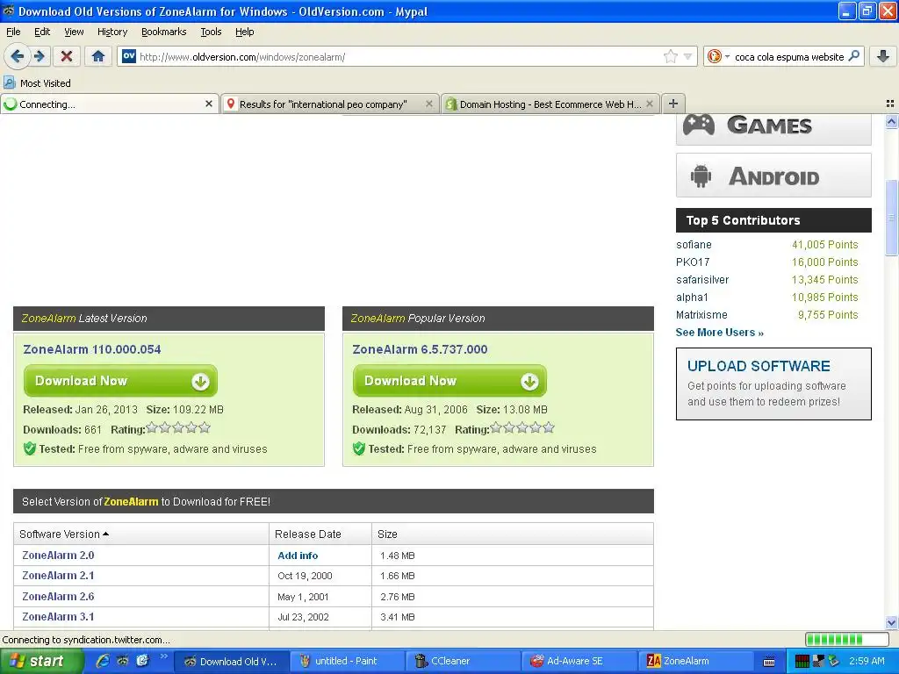899x674 pixels.
Task: Open the ZoneAlarm 2.0 version link
Action: tap(58, 555)
